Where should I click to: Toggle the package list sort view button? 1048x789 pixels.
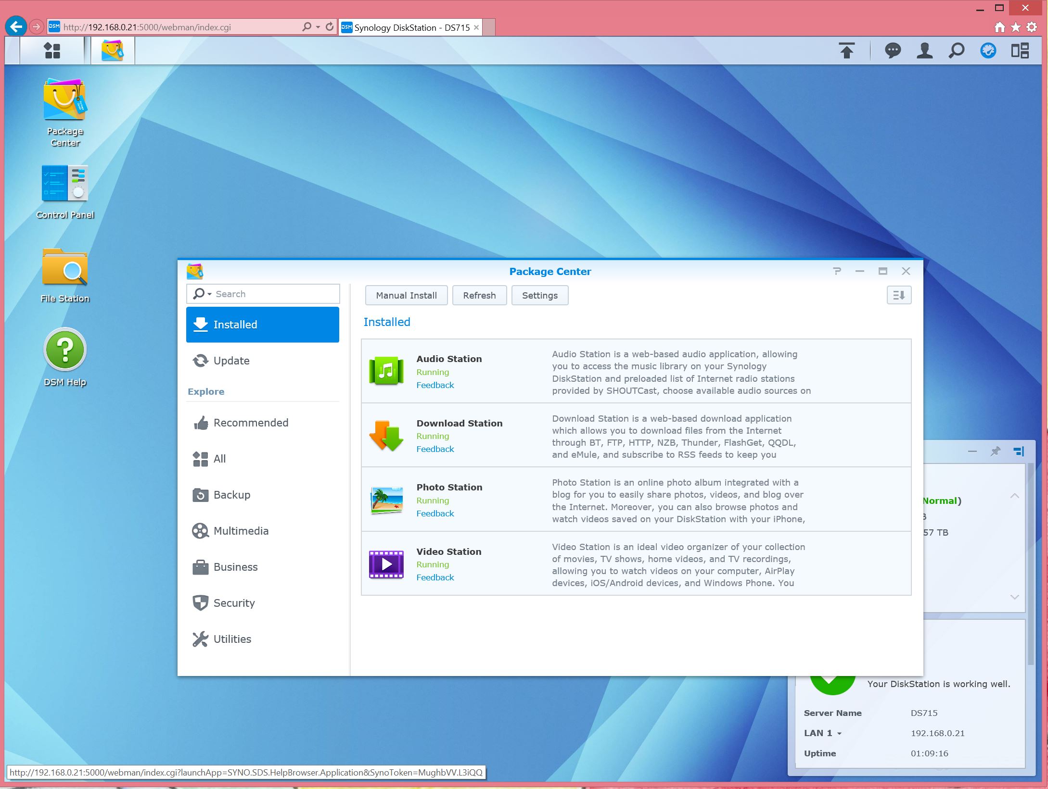(898, 295)
